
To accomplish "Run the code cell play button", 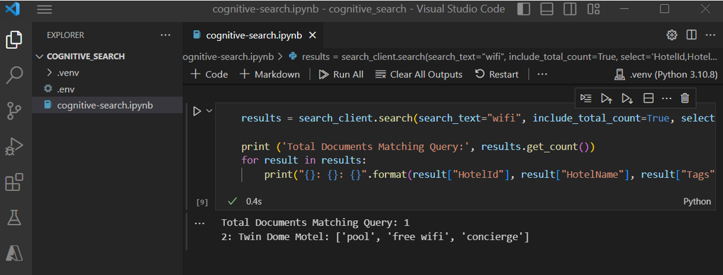I will (x=197, y=111).
